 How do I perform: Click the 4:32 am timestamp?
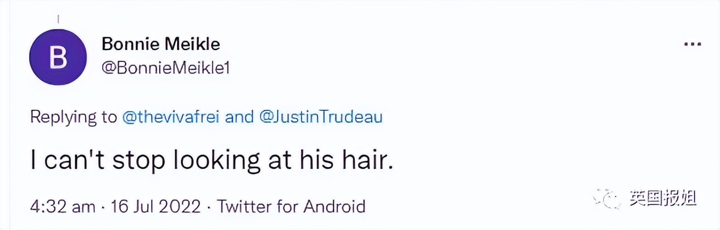[62, 207]
